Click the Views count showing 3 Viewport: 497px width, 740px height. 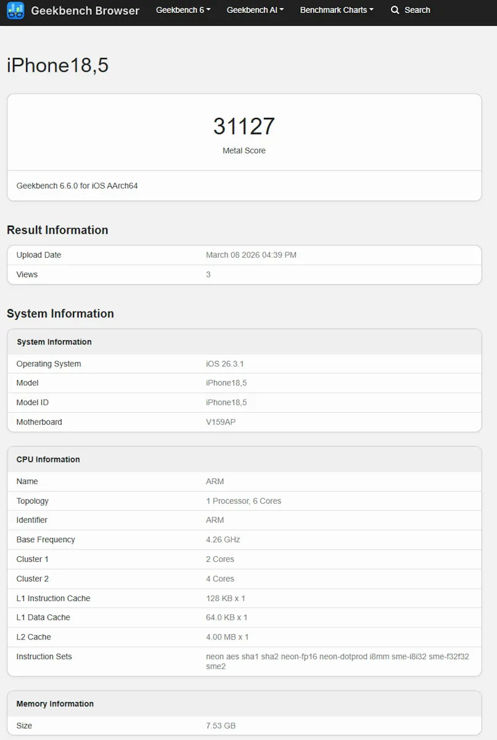coord(208,274)
